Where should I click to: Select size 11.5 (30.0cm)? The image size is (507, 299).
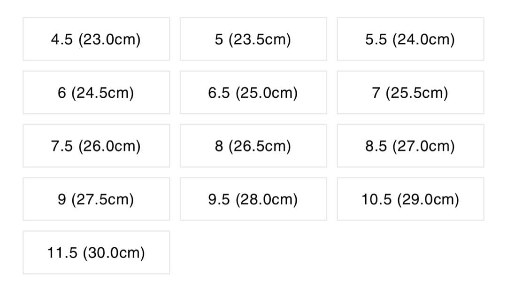click(x=96, y=253)
